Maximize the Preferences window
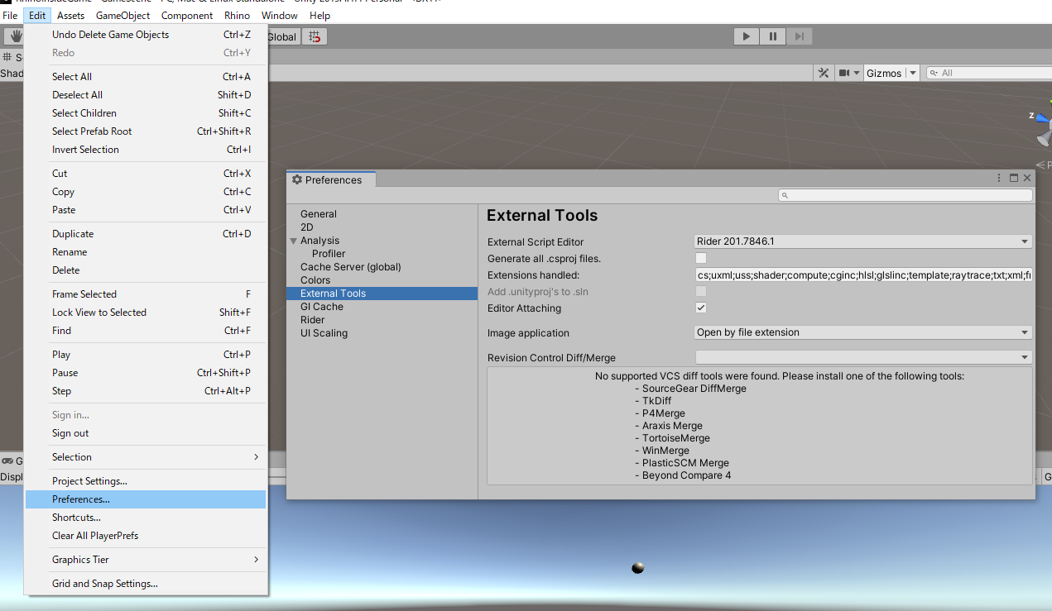The height and width of the screenshot is (611, 1052). 1013,178
